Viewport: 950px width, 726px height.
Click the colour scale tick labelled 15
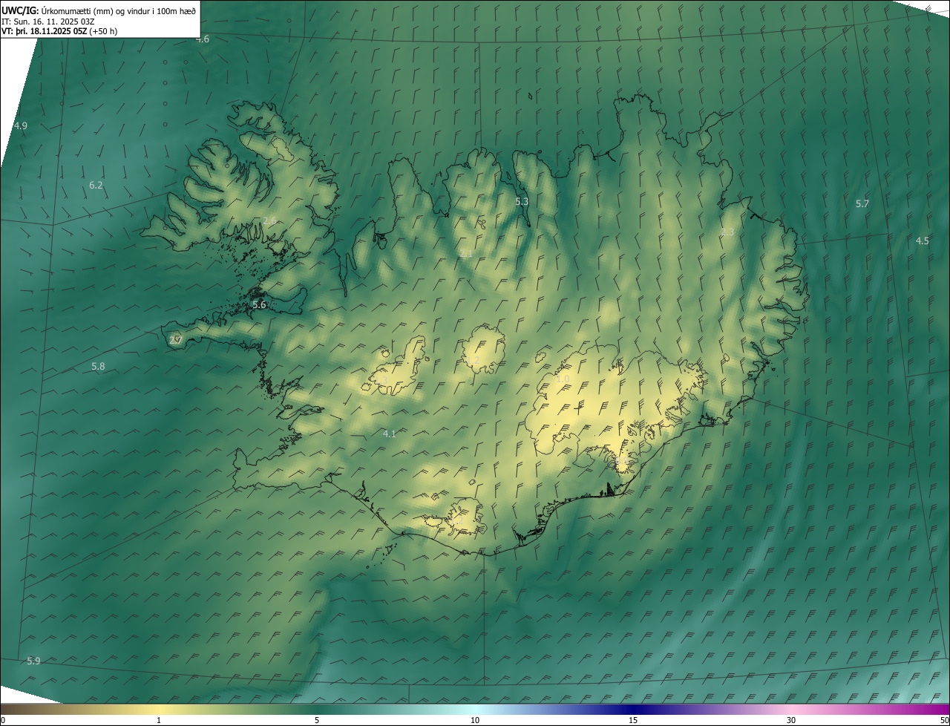click(x=633, y=720)
